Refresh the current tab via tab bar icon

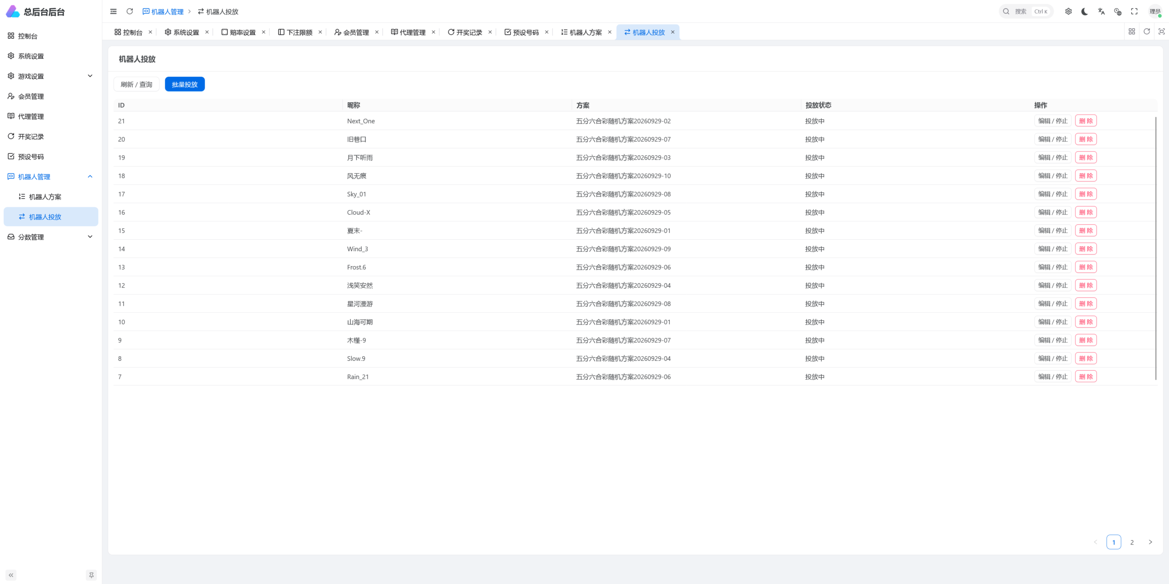1147,32
